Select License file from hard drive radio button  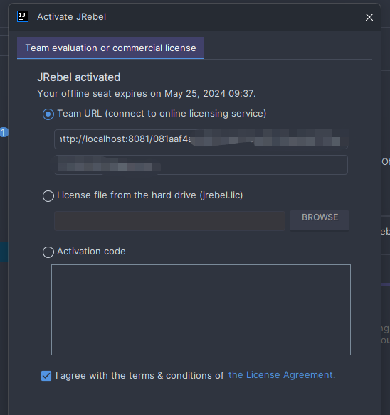(48, 196)
